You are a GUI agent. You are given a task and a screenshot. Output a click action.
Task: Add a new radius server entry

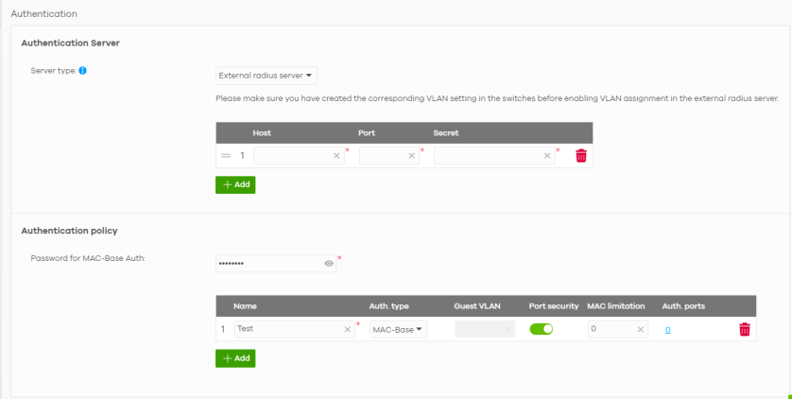(235, 184)
